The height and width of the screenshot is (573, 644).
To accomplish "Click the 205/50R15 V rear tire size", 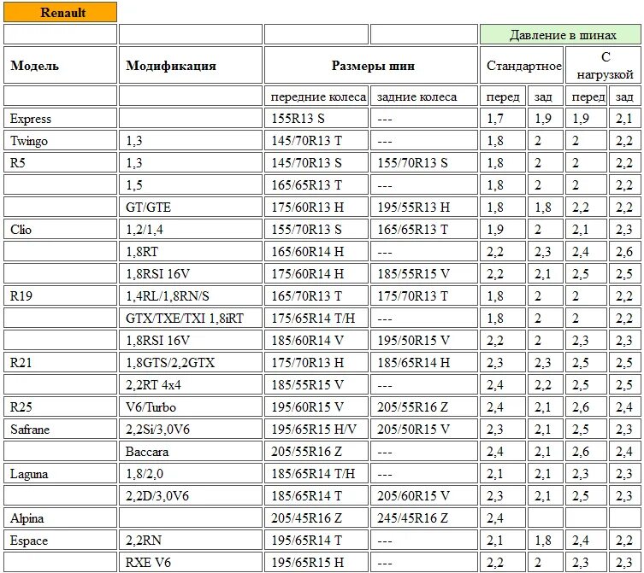I will click(424, 429).
